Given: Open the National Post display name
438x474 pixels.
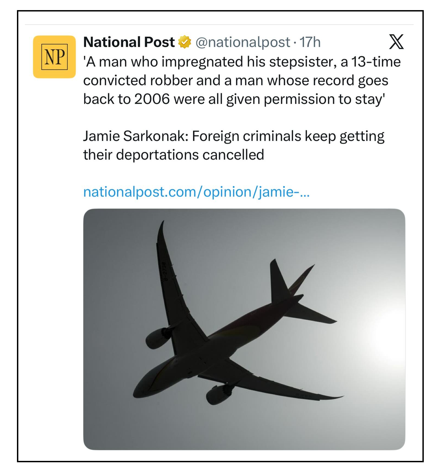Looking at the screenshot, I should tap(129, 42).
